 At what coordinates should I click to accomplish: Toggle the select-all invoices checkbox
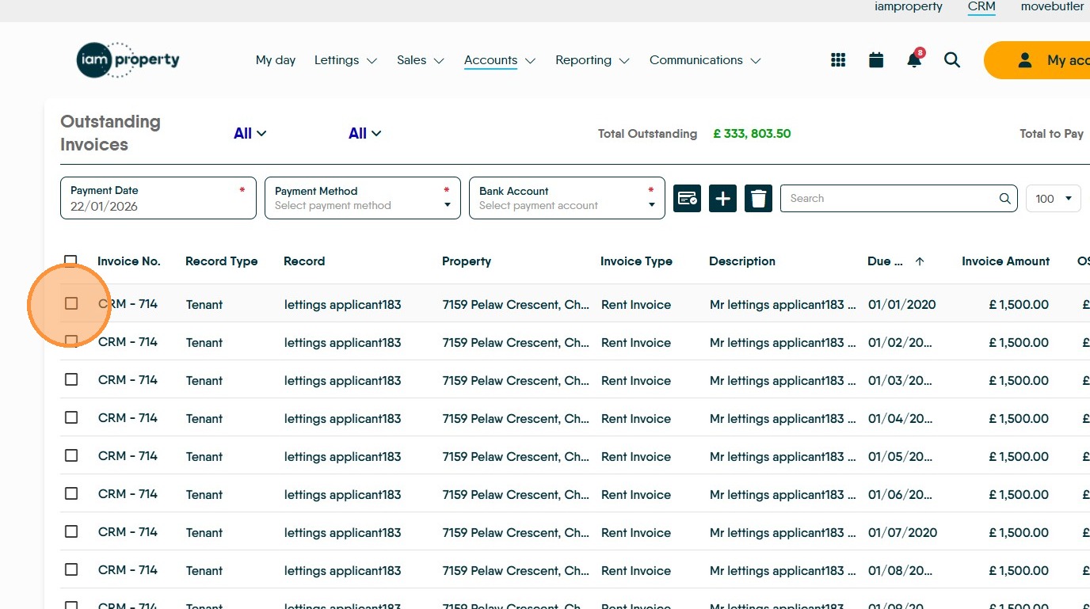pyautogui.click(x=71, y=261)
